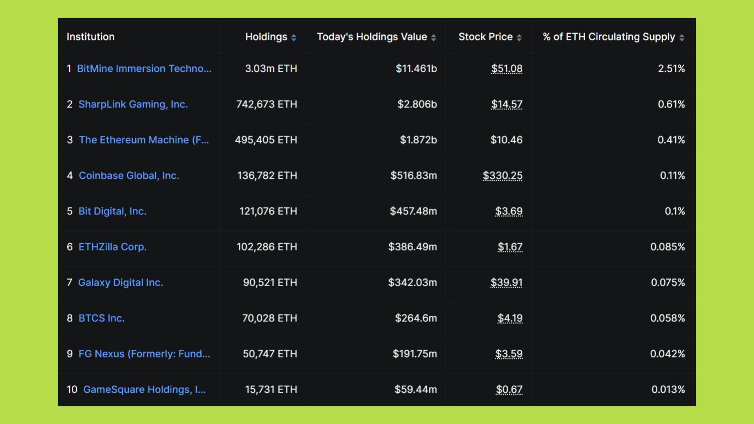
Task: Open ETHZilla Corp. institution link
Action: 112,247
